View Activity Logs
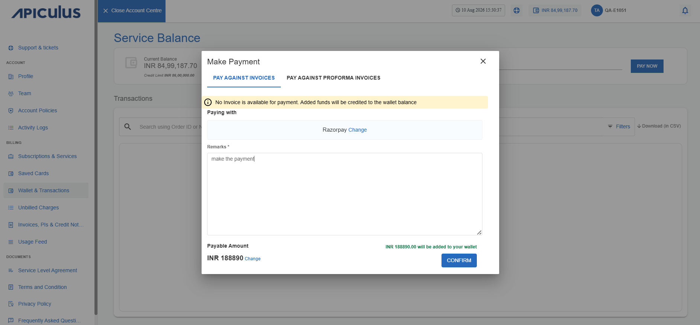The image size is (700, 325). tap(33, 128)
